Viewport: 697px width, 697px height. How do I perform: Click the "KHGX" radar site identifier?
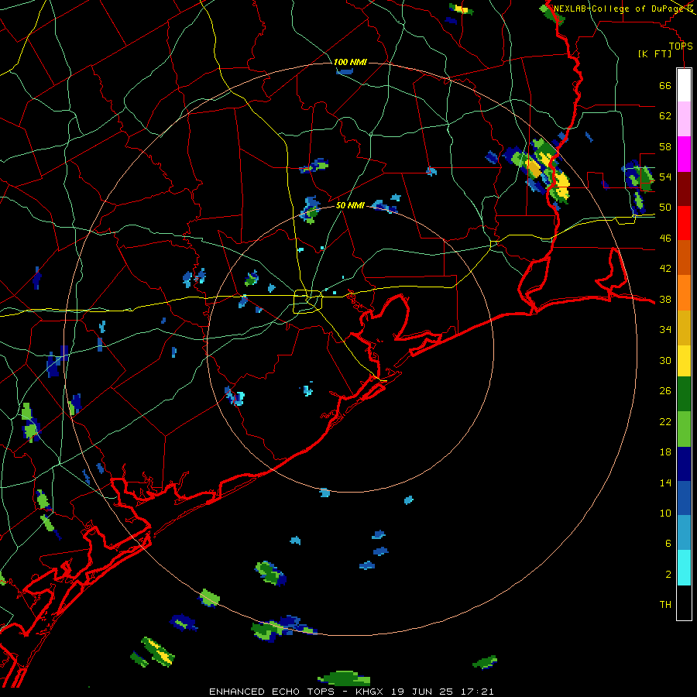[369, 692]
